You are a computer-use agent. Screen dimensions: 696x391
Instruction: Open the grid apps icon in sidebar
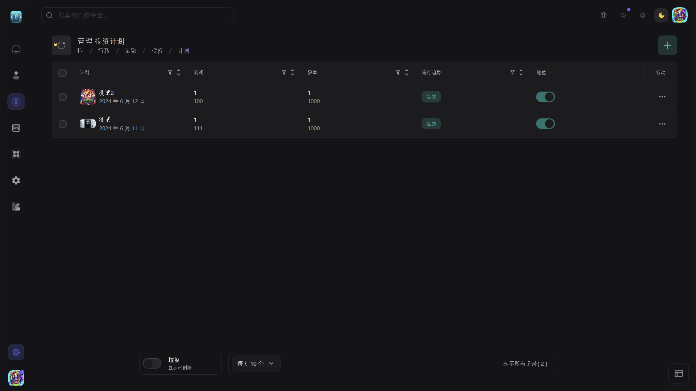[x=16, y=154]
